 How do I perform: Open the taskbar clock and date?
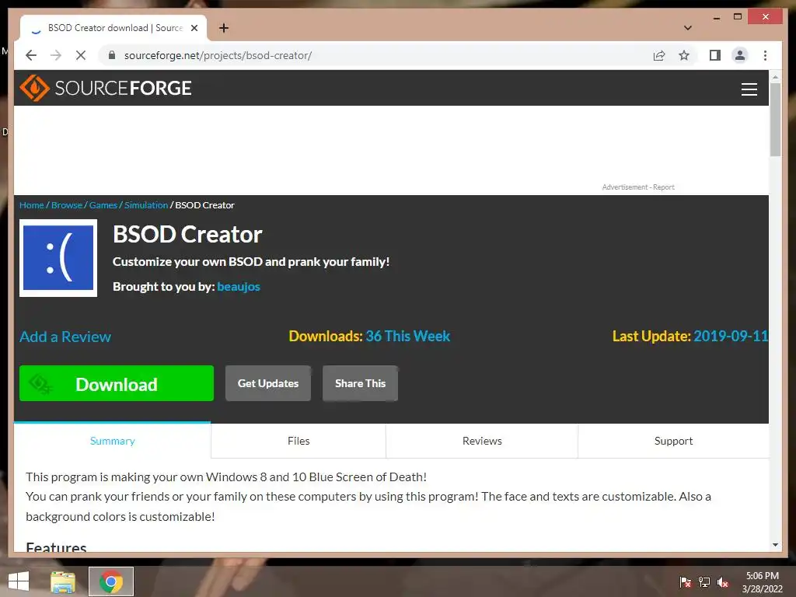763,582
